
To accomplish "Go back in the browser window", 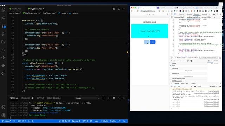I will pos(132,11).
